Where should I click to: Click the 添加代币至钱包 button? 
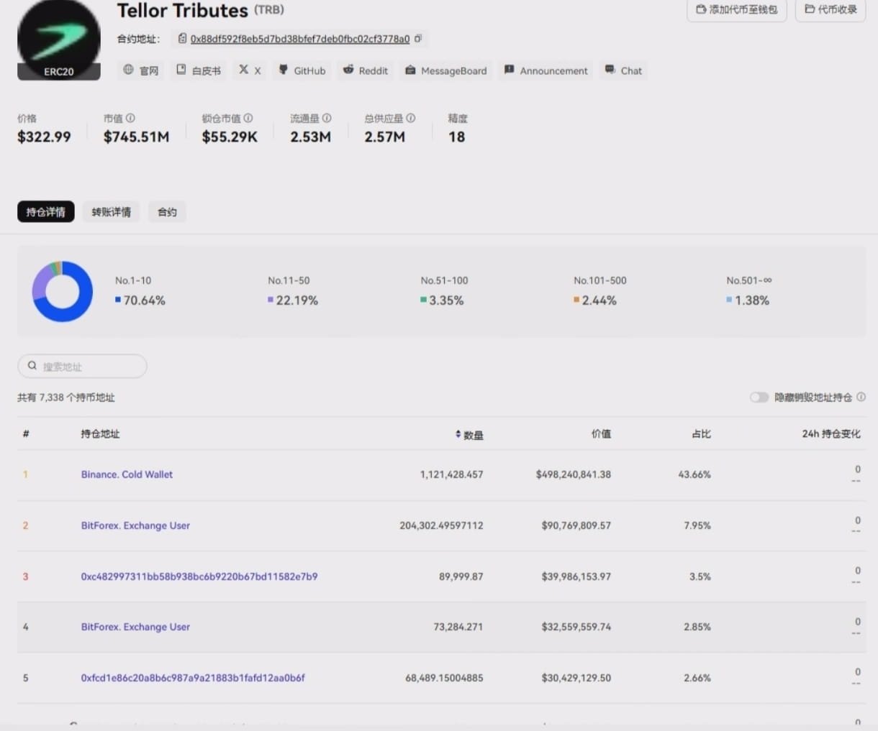pyautogui.click(x=736, y=9)
